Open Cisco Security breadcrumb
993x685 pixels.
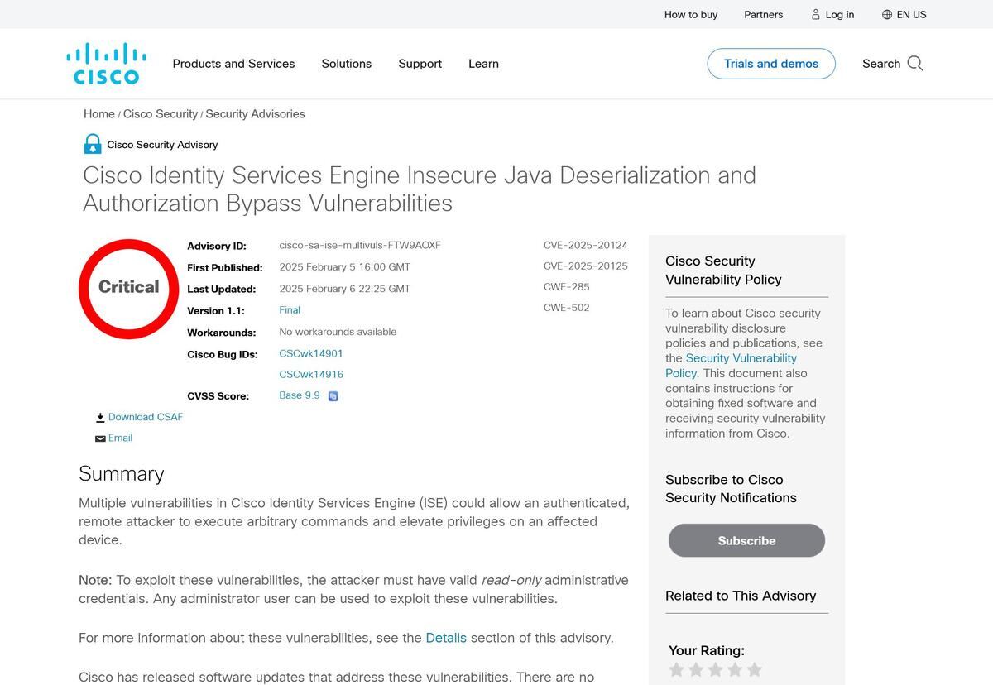click(x=161, y=114)
